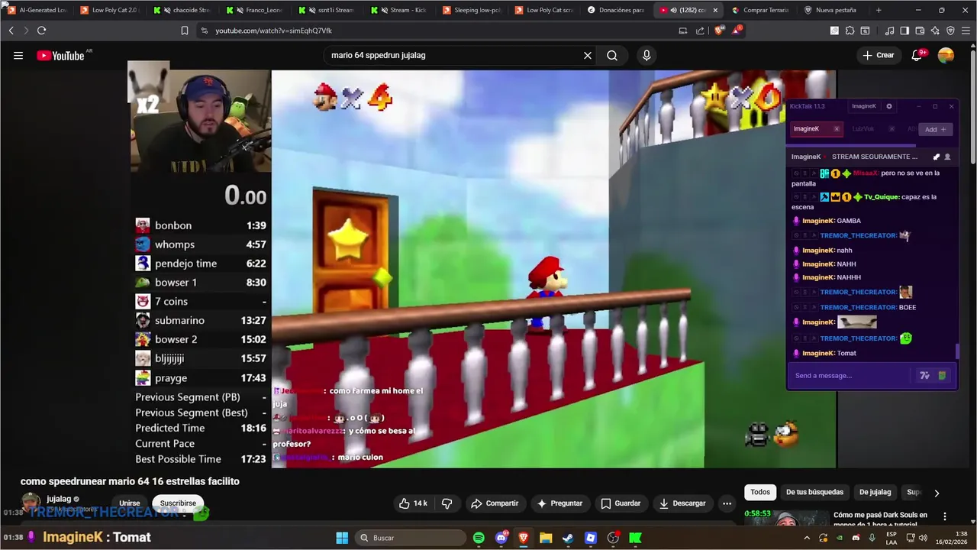Image resolution: width=977 pixels, height=550 pixels.
Task: Clear the YouTube search box text
Action: (x=588, y=56)
